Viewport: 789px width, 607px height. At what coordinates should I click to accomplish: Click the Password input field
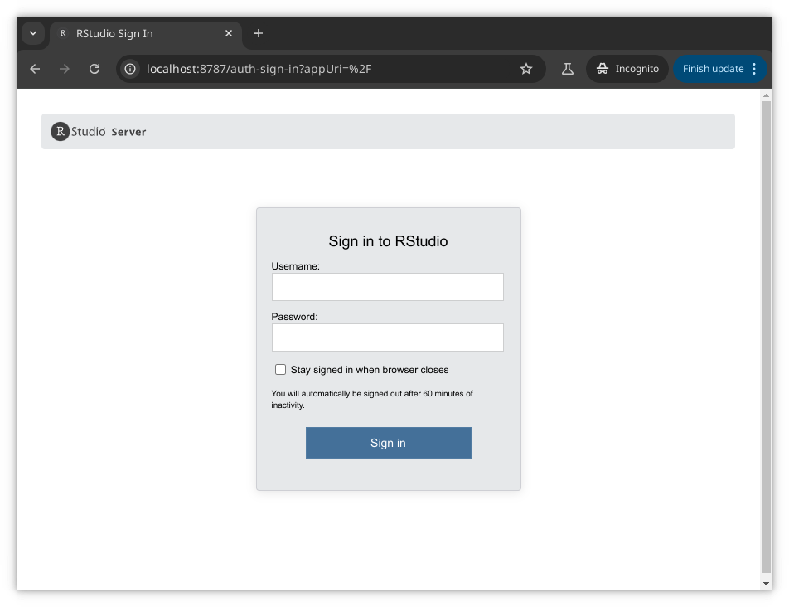point(388,337)
